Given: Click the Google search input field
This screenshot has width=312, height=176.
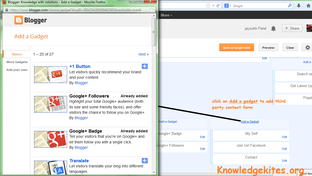Looking at the screenshot, I should click(259, 6).
